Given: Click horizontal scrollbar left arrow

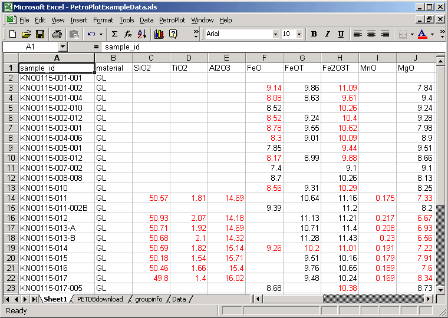Looking at the screenshot, I should click(258, 299).
